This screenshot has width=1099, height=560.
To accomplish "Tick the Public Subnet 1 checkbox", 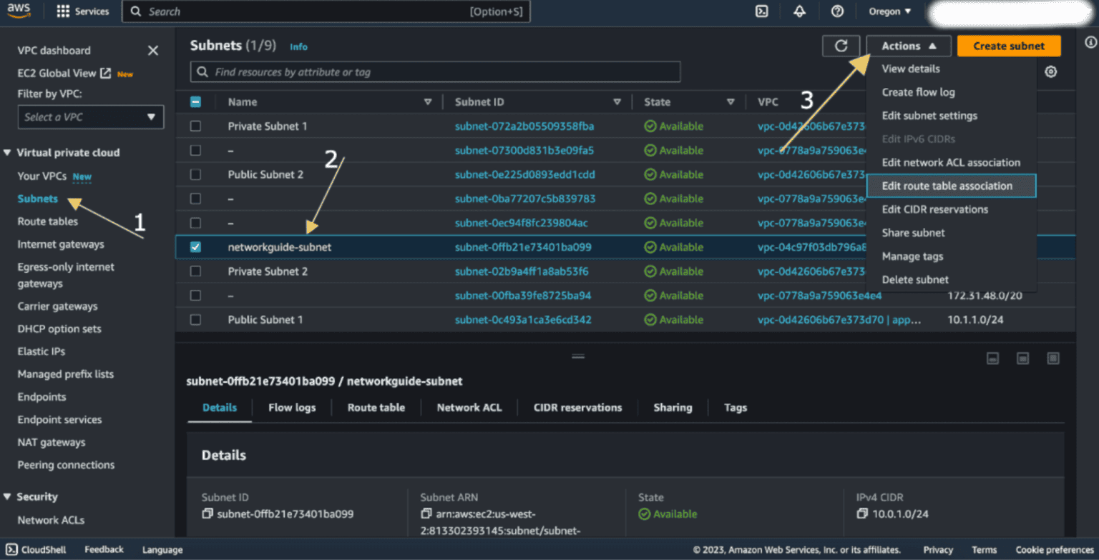I will [x=195, y=319].
